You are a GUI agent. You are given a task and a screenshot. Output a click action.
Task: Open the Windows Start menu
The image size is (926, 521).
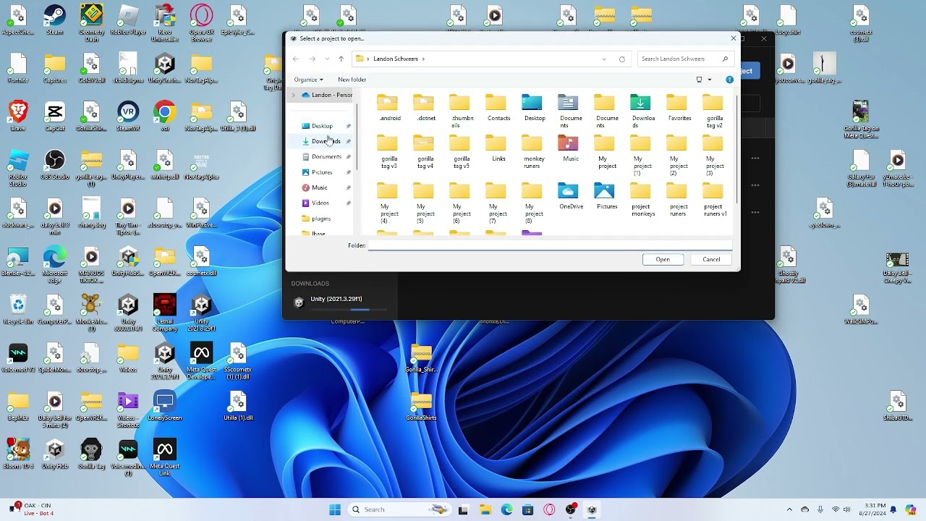(x=335, y=509)
